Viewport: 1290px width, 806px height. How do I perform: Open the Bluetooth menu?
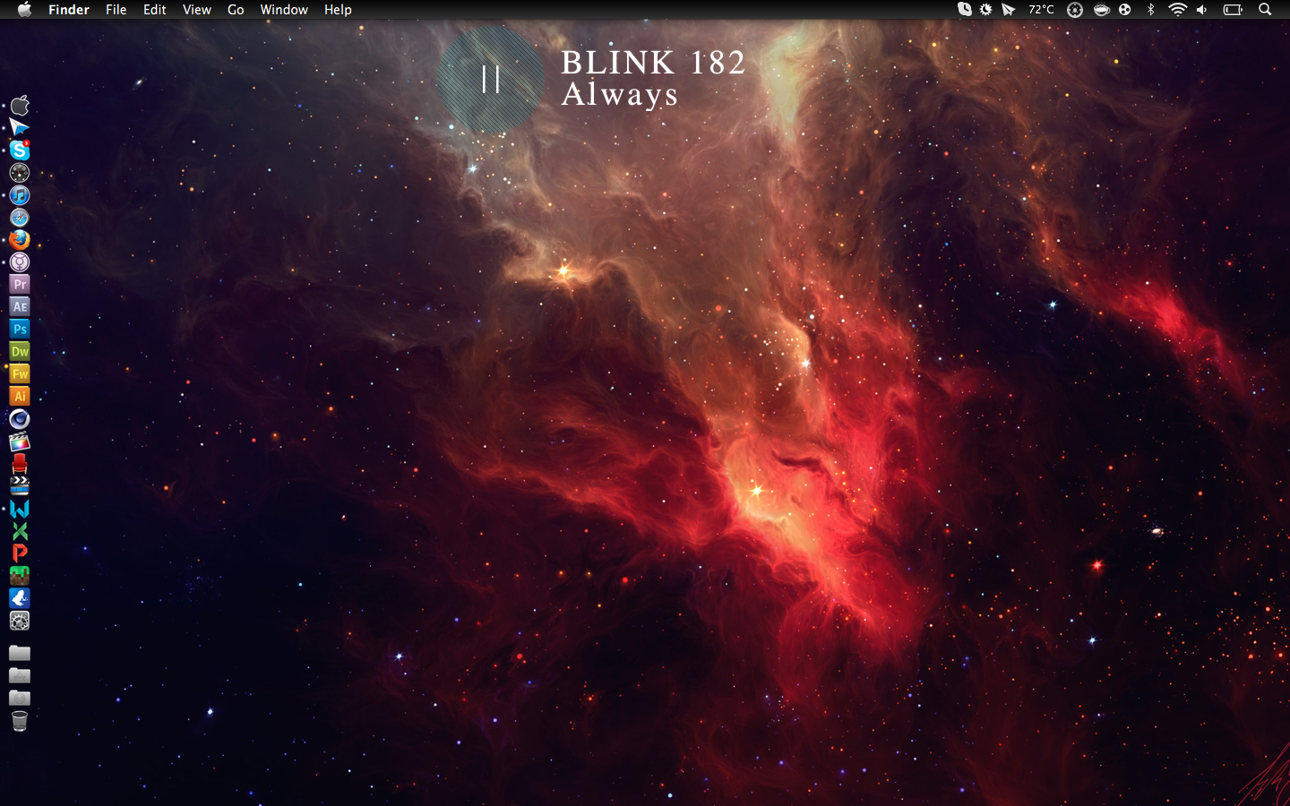click(1151, 9)
